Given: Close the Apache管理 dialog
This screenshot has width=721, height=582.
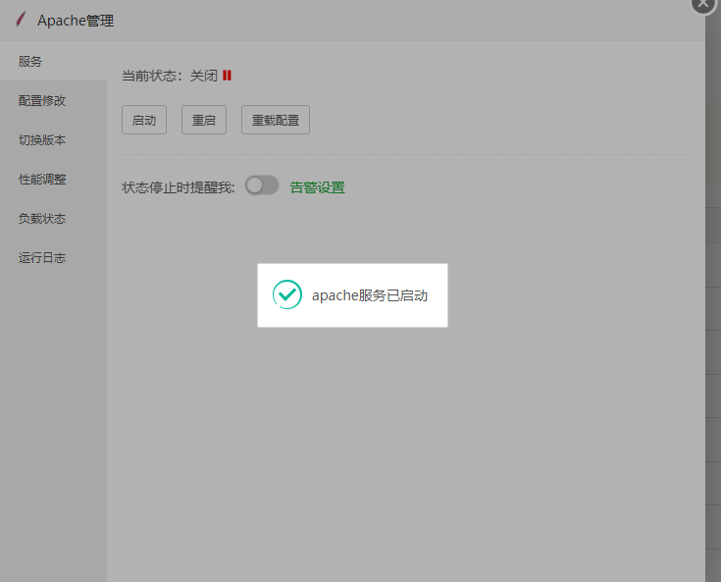Looking at the screenshot, I should click(703, 4).
